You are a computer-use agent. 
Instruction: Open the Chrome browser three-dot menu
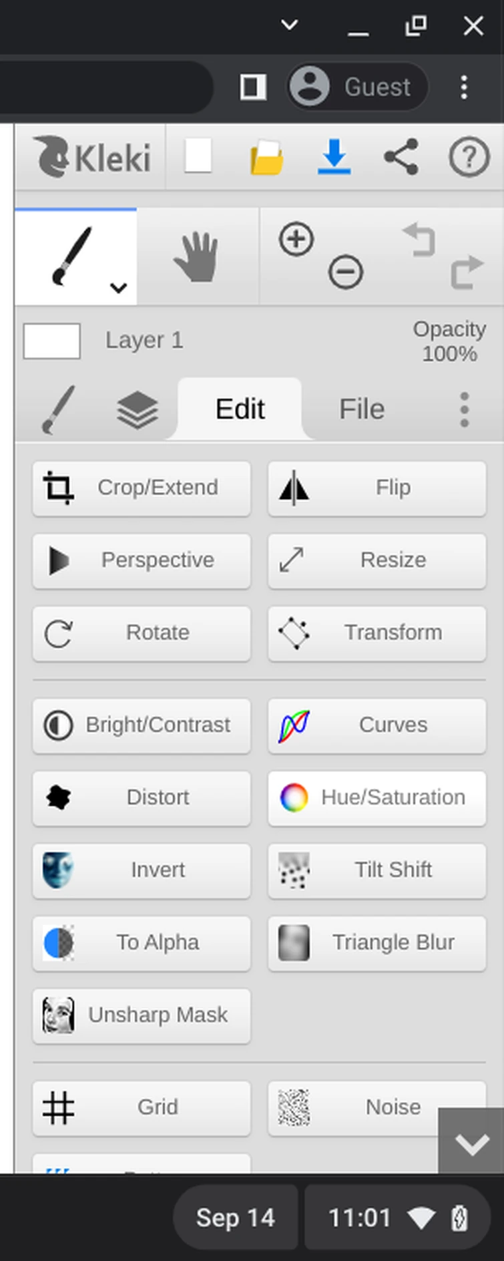[x=464, y=87]
